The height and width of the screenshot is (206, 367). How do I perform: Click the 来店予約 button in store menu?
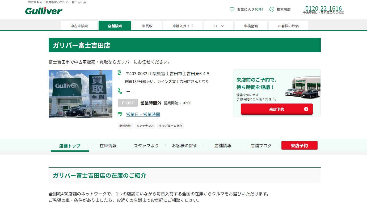click(x=299, y=146)
